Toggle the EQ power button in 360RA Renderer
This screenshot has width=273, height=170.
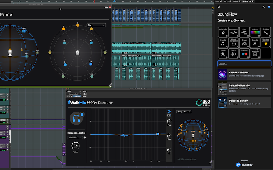(169, 112)
